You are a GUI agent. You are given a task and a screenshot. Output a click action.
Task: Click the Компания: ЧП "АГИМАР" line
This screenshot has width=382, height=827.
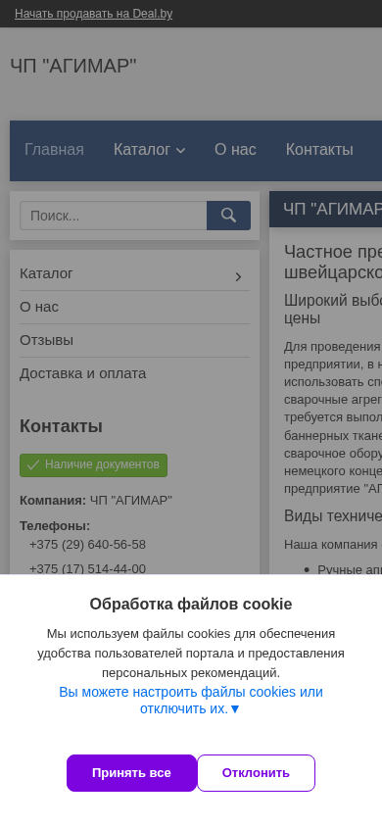[96, 500]
